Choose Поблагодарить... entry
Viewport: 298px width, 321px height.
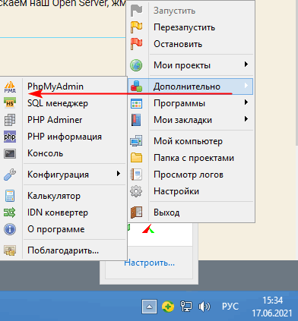[x=63, y=250]
